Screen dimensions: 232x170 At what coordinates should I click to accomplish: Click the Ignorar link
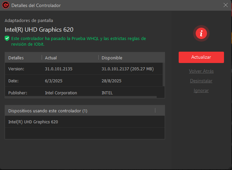(x=201, y=91)
